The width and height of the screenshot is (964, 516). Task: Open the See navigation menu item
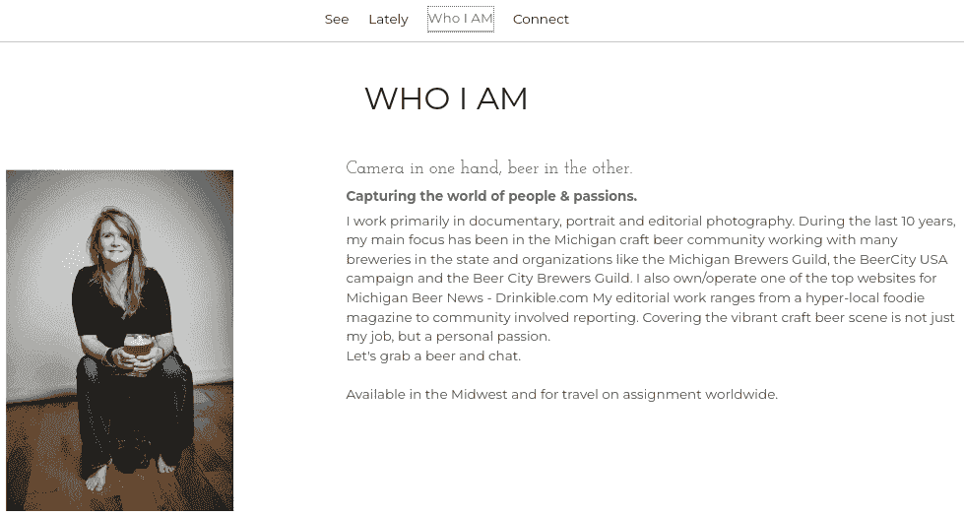[337, 19]
